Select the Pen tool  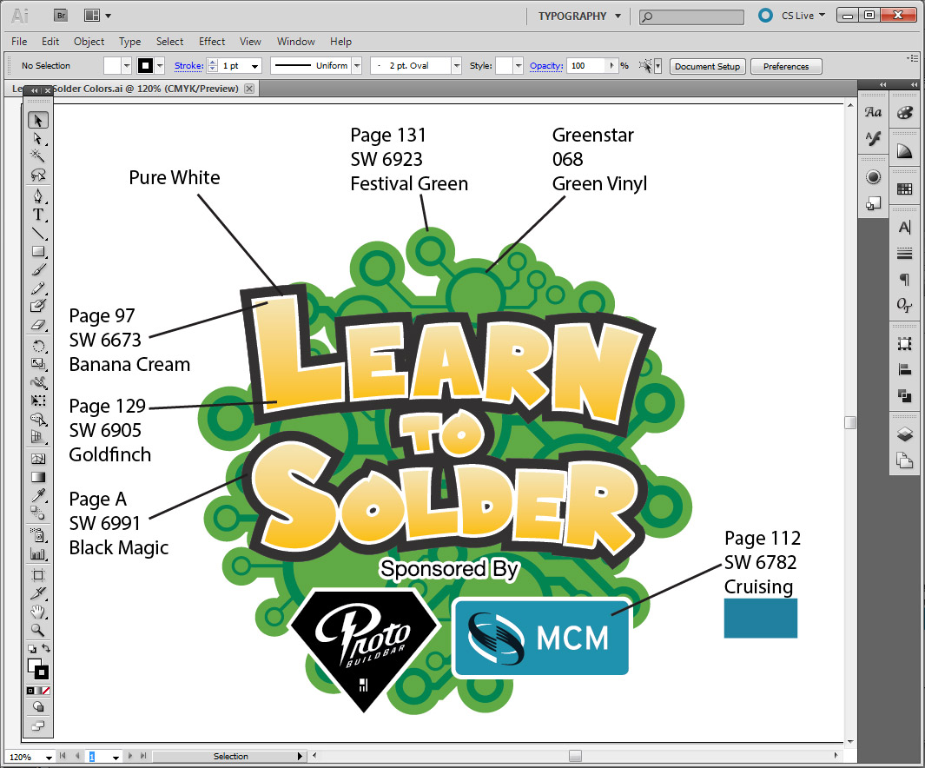tap(37, 195)
